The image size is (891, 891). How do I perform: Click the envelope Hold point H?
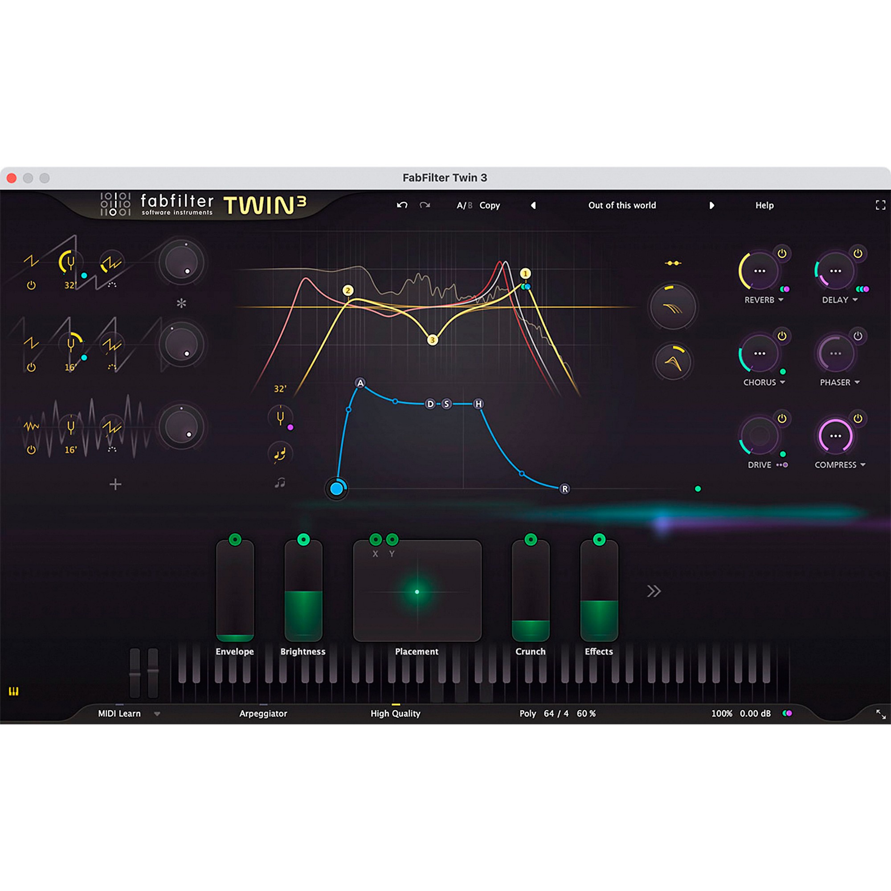pos(478,404)
